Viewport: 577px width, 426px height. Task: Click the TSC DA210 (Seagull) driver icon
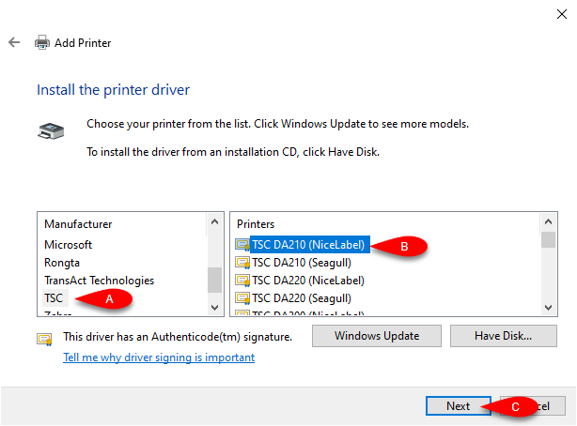[242, 263]
